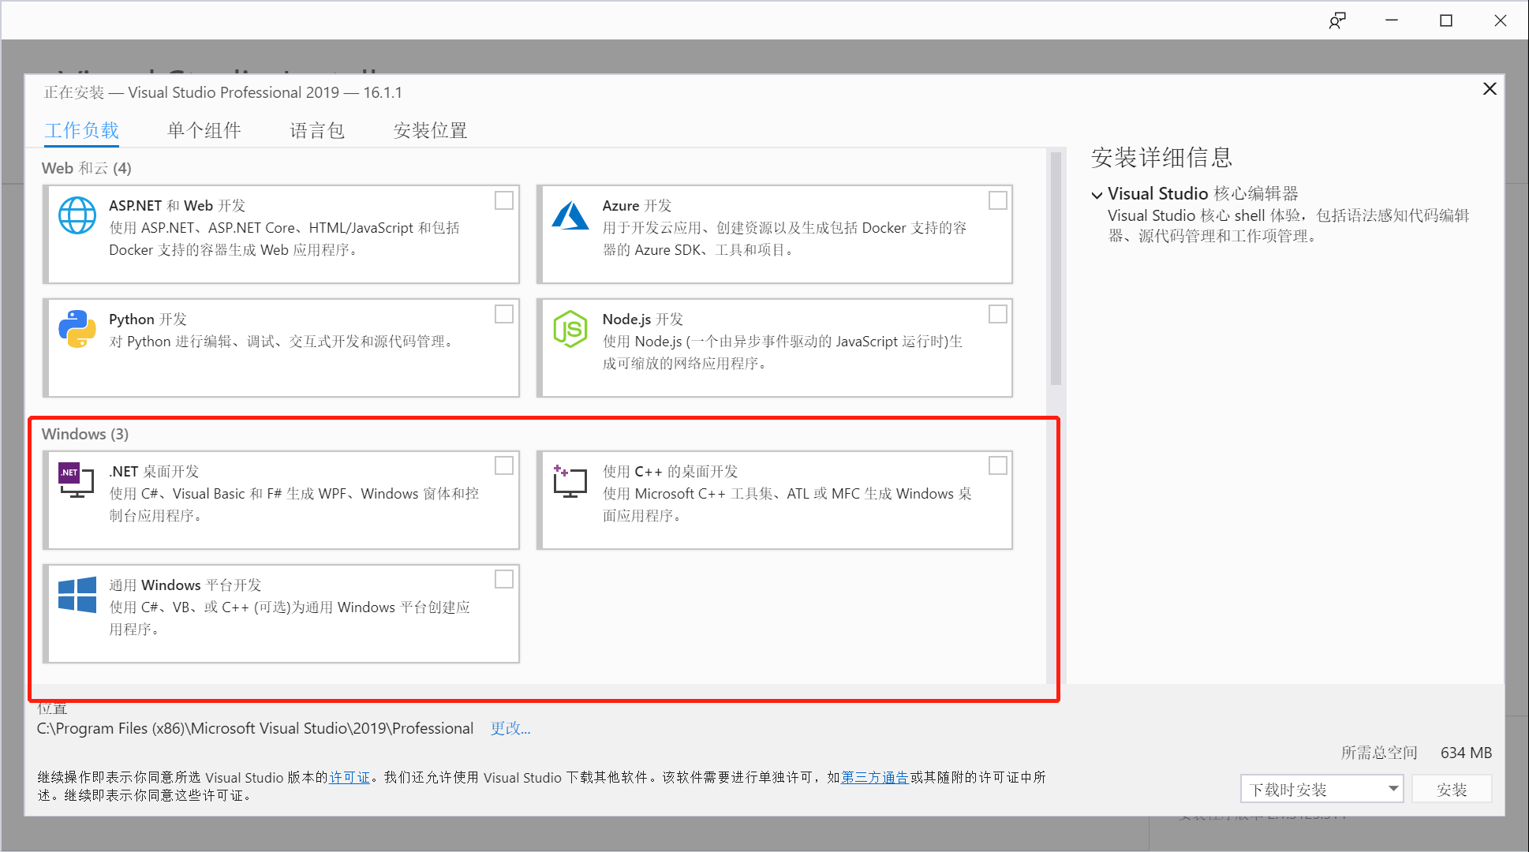Switch to the 工作负载 tab
The height and width of the screenshot is (852, 1529).
[81, 130]
